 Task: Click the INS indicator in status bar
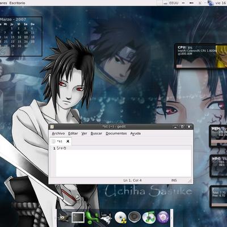click(x=174, y=180)
